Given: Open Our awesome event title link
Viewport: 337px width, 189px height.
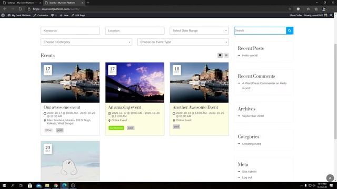Looking at the screenshot, I should coord(62,107).
